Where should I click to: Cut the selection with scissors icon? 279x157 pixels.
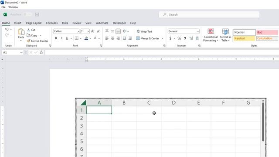(x=28, y=30)
